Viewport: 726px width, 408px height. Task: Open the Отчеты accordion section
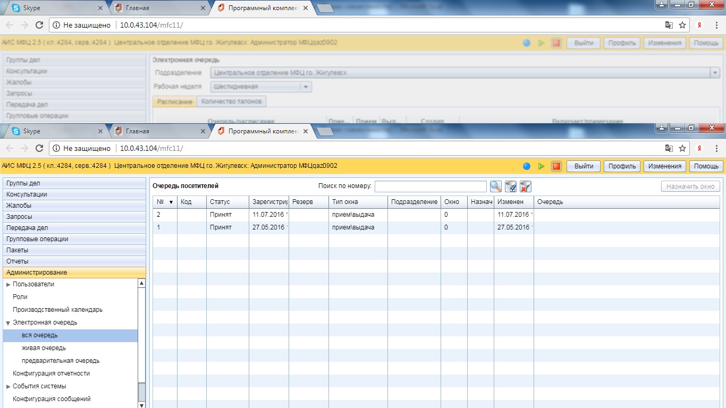click(74, 261)
